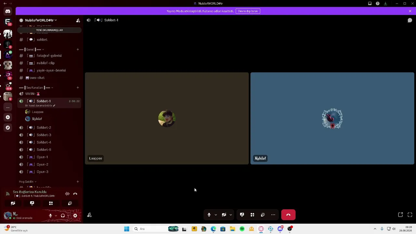
Task: Open output device options in user panel
Action: [68, 215]
